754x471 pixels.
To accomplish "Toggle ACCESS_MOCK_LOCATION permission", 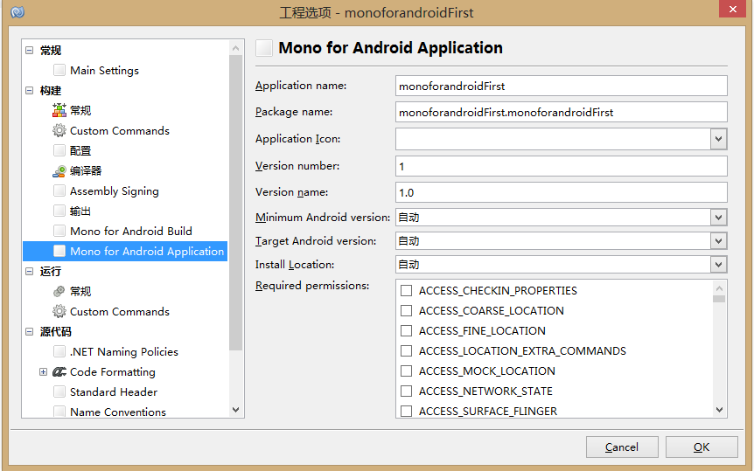I will coord(407,371).
